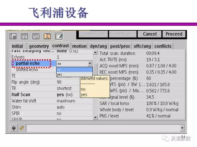
Task: Select the Echoes parameter label
Action: point(18,57)
